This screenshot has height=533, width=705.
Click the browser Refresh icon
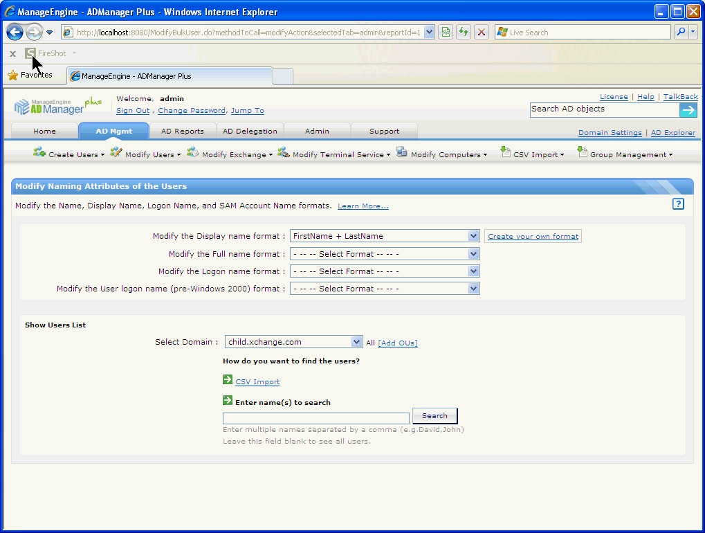(x=463, y=32)
